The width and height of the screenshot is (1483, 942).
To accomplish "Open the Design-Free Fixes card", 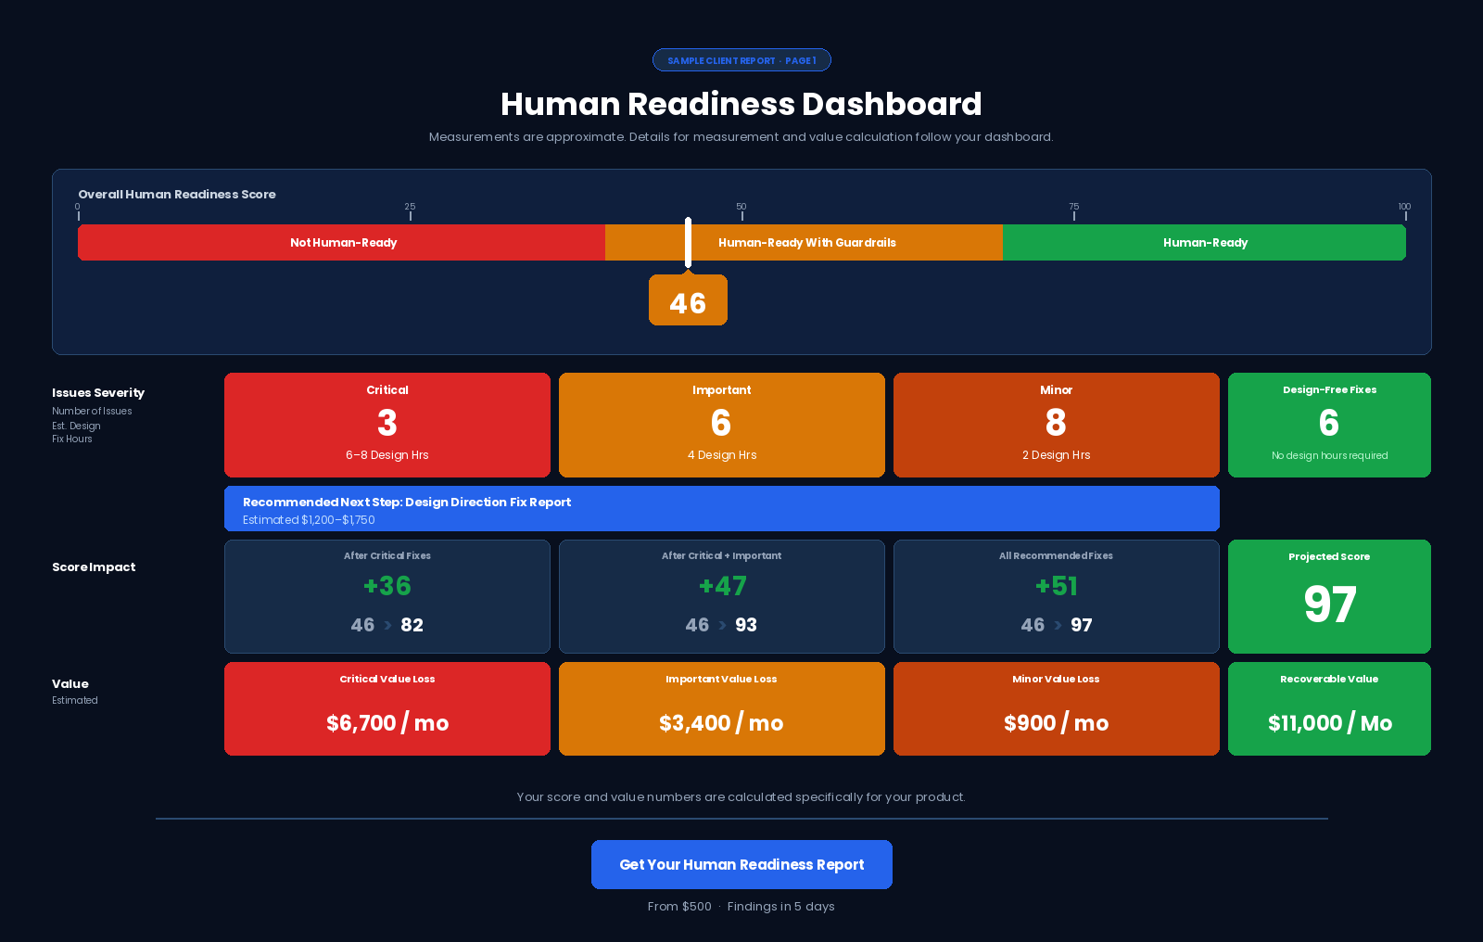I will tap(1329, 425).
